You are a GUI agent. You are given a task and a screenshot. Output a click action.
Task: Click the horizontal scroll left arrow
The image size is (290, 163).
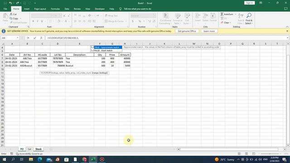click(x=179, y=149)
